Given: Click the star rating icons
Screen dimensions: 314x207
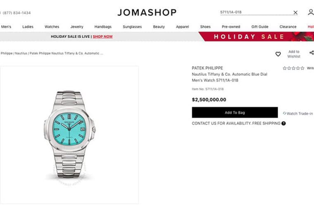Looking at the screenshot, I should [293, 68].
